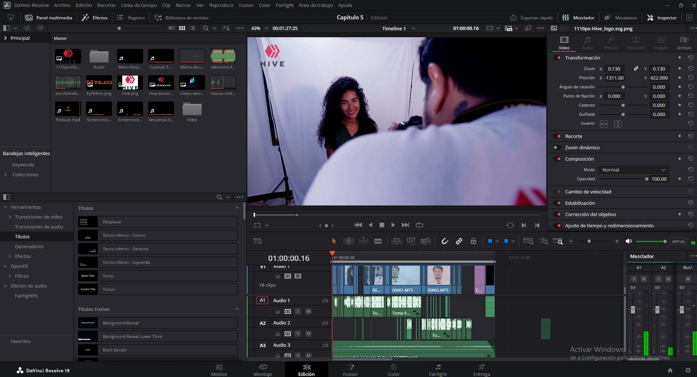The width and height of the screenshot is (697, 377).
Task: Disable the Recorte section toggle
Action: [557, 136]
